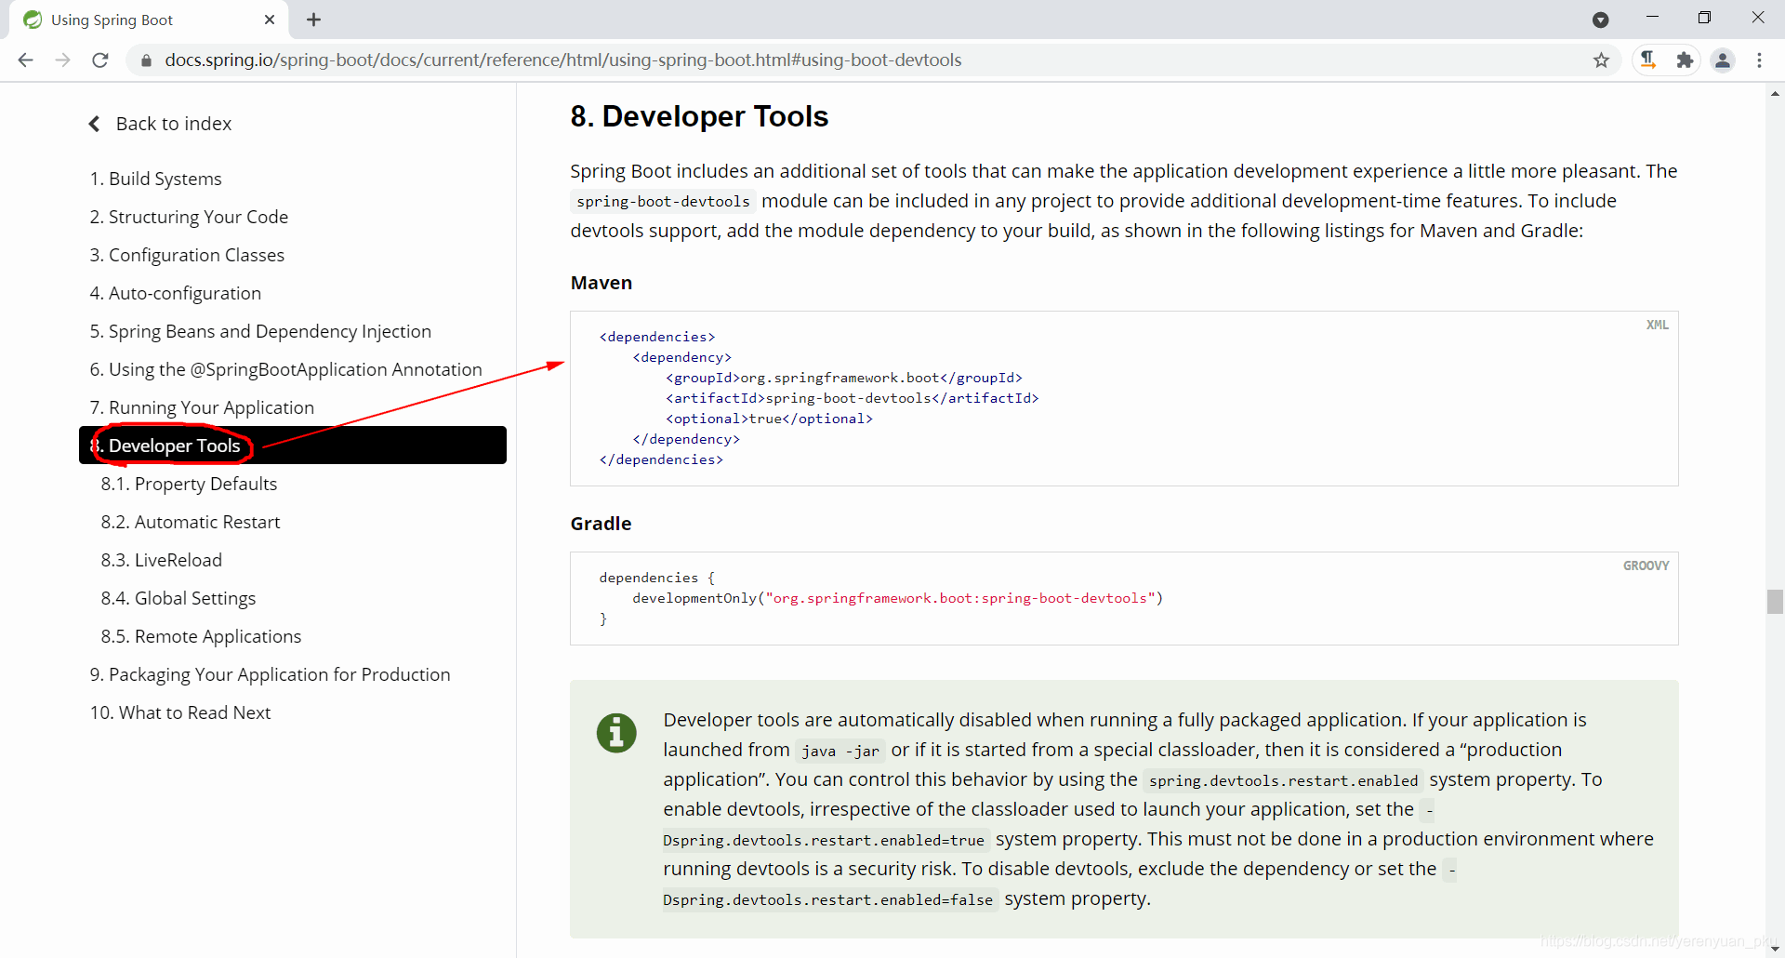The width and height of the screenshot is (1785, 958).
Task: Click the info icon in the note box
Action: [x=616, y=733]
